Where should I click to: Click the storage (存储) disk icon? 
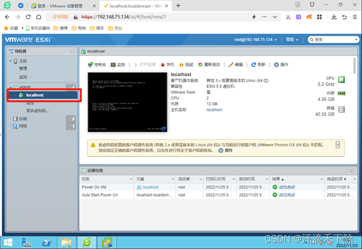[341, 109]
